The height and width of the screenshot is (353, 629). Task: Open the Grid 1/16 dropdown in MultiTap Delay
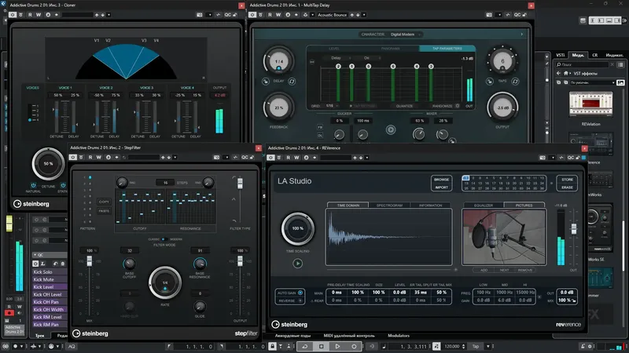(x=333, y=106)
